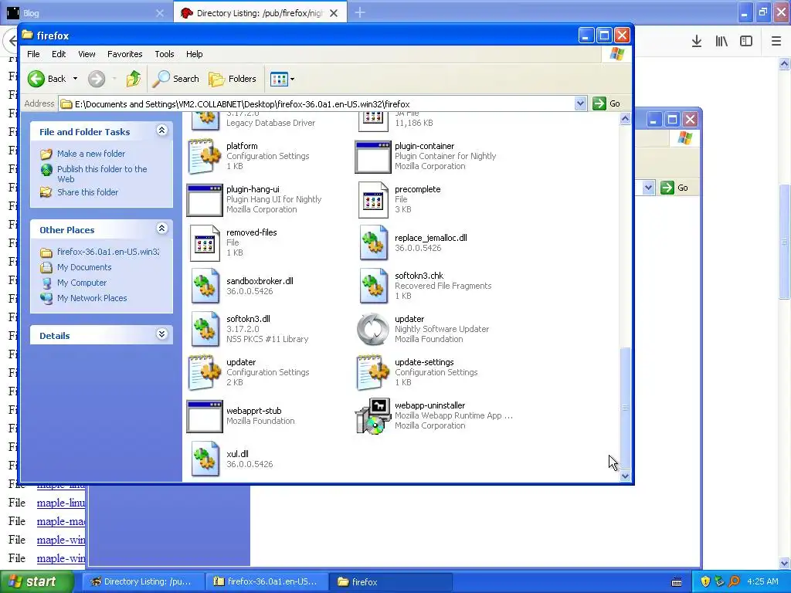
Task: Click the magnifier system tray icon
Action: pyautogui.click(x=734, y=581)
